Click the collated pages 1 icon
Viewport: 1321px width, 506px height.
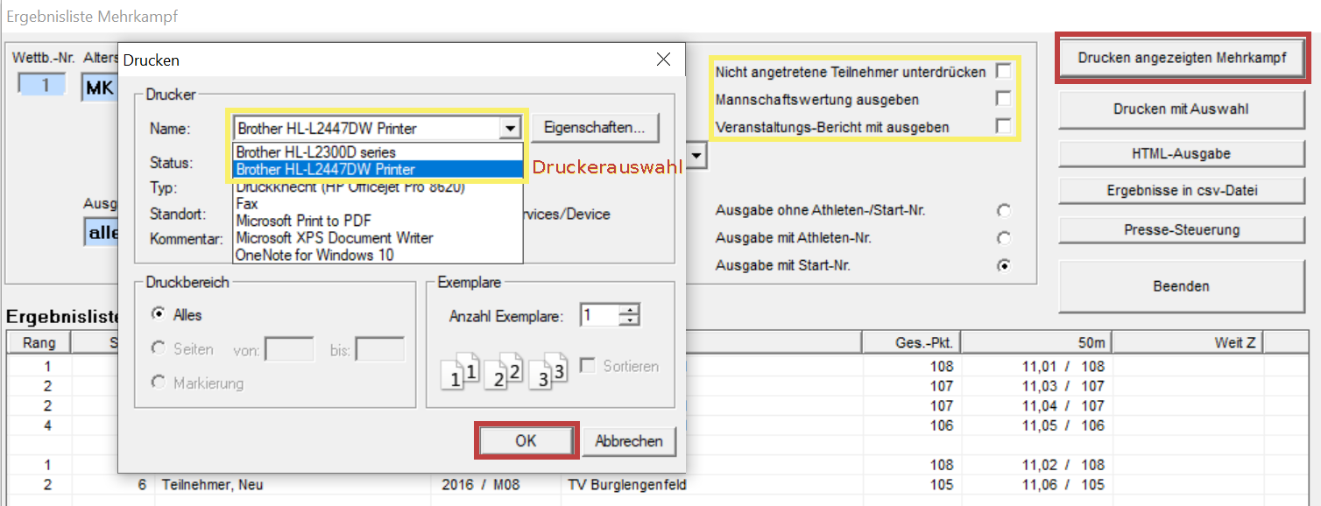[x=461, y=370]
